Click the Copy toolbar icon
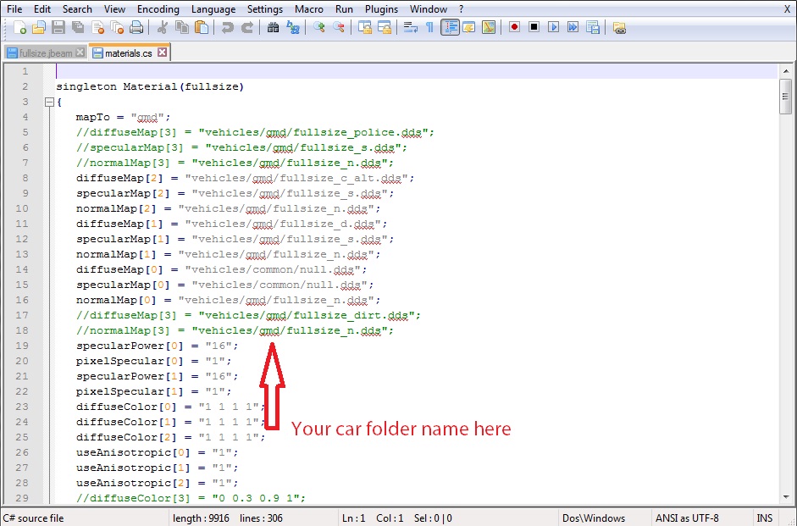 pos(182,27)
